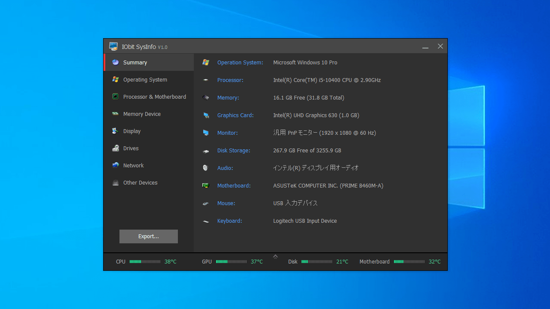Click the Graphics Card: label link
550x309 pixels.
(x=235, y=115)
